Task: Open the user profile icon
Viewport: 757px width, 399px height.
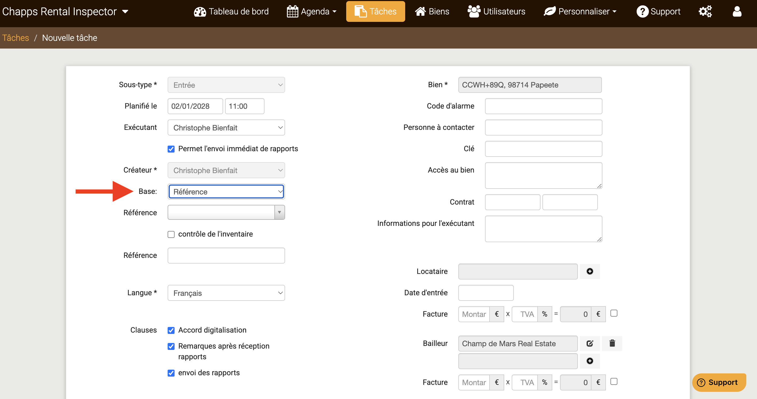Action: coord(737,11)
